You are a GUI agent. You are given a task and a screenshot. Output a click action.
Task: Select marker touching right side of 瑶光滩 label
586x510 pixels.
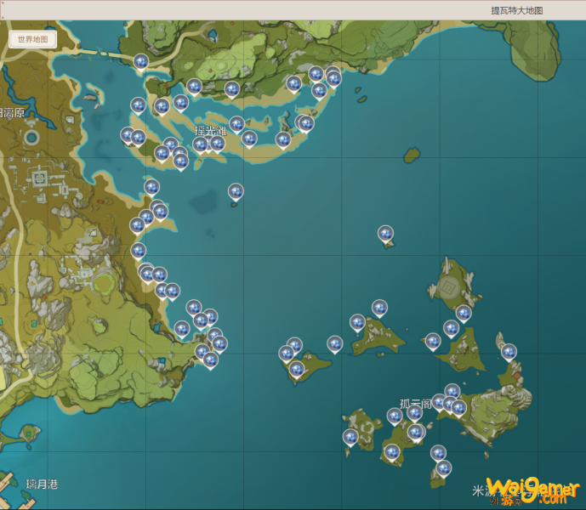(x=236, y=125)
